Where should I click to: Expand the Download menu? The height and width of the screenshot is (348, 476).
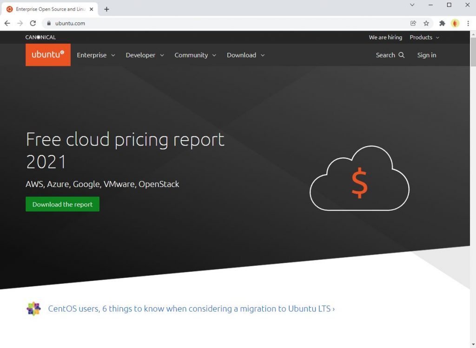[x=245, y=55]
